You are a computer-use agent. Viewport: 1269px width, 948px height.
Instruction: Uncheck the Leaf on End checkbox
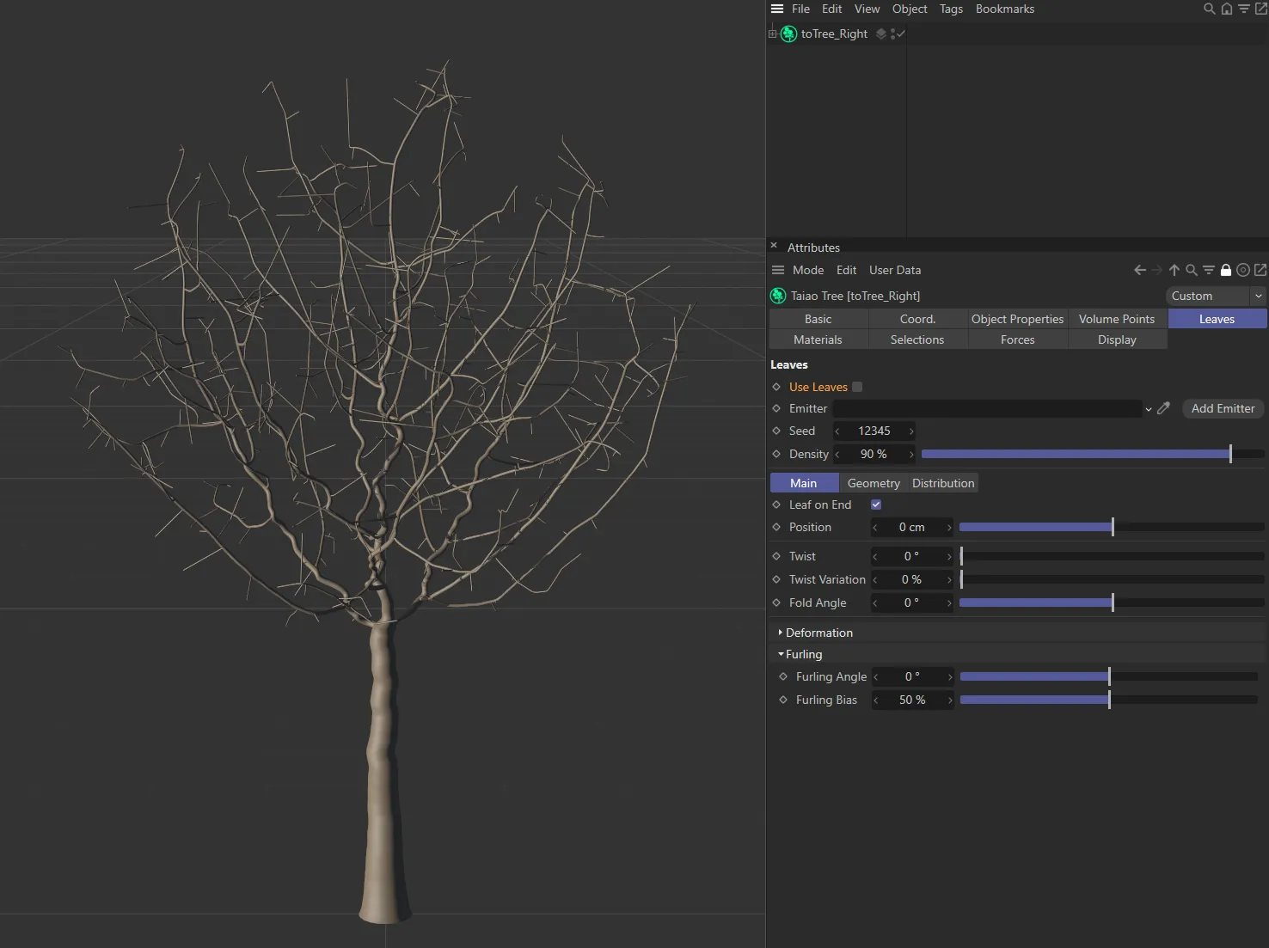(876, 505)
